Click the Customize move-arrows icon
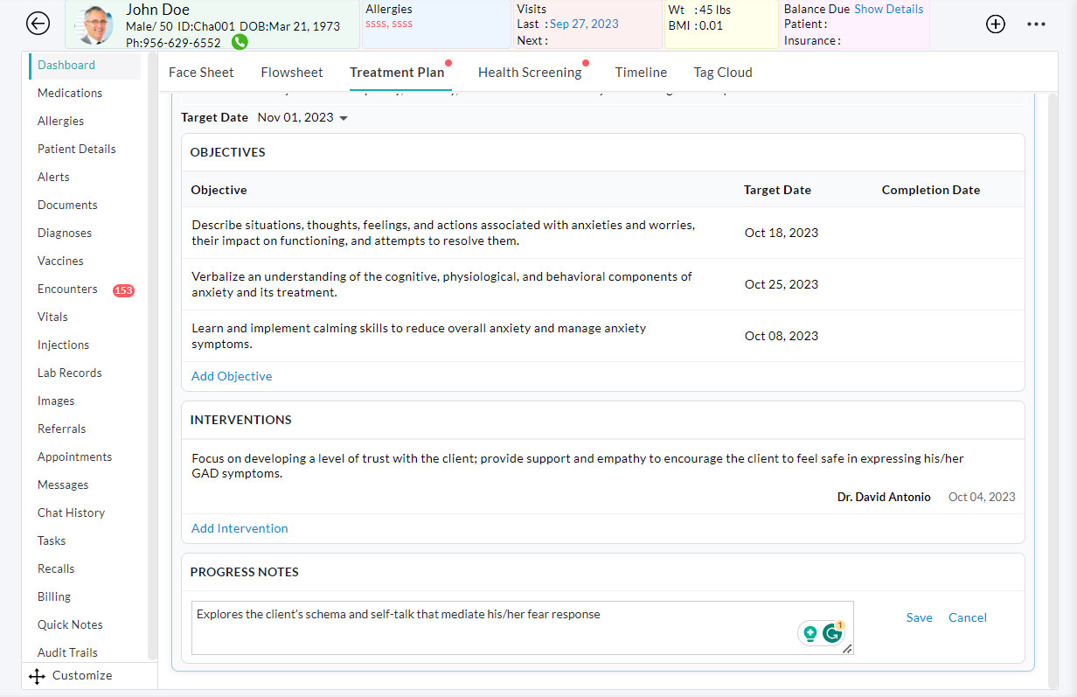This screenshot has height=697, width=1077. pos(37,676)
